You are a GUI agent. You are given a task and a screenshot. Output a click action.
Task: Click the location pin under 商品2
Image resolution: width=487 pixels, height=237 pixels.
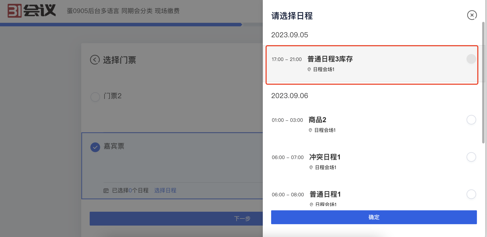(310, 130)
